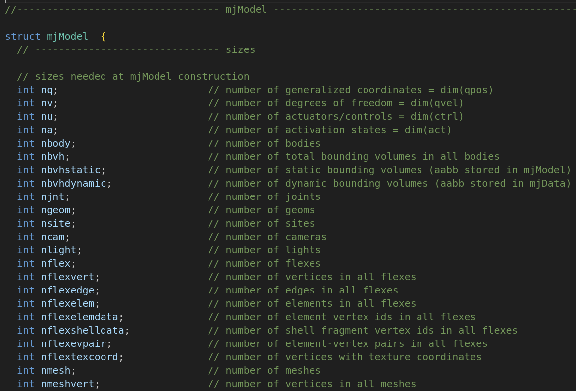Place cursor on the struct keyword

[23, 36]
